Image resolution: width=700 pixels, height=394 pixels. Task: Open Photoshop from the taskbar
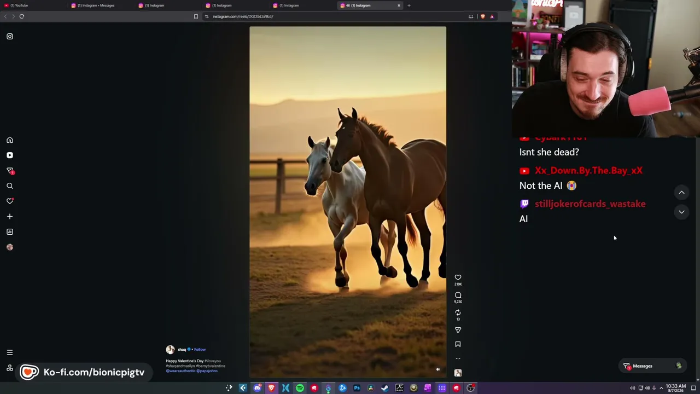[x=357, y=388]
